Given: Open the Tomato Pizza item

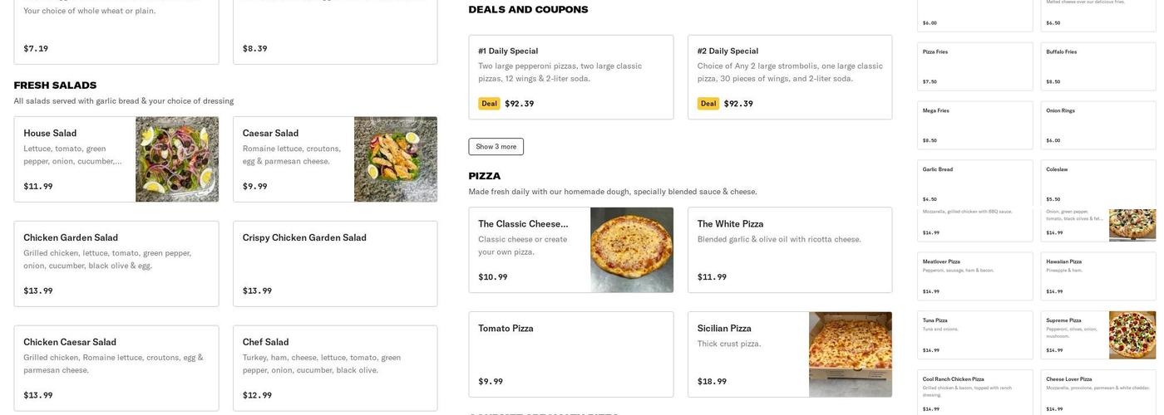Looking at the screenshot, I should coord(570,354).
